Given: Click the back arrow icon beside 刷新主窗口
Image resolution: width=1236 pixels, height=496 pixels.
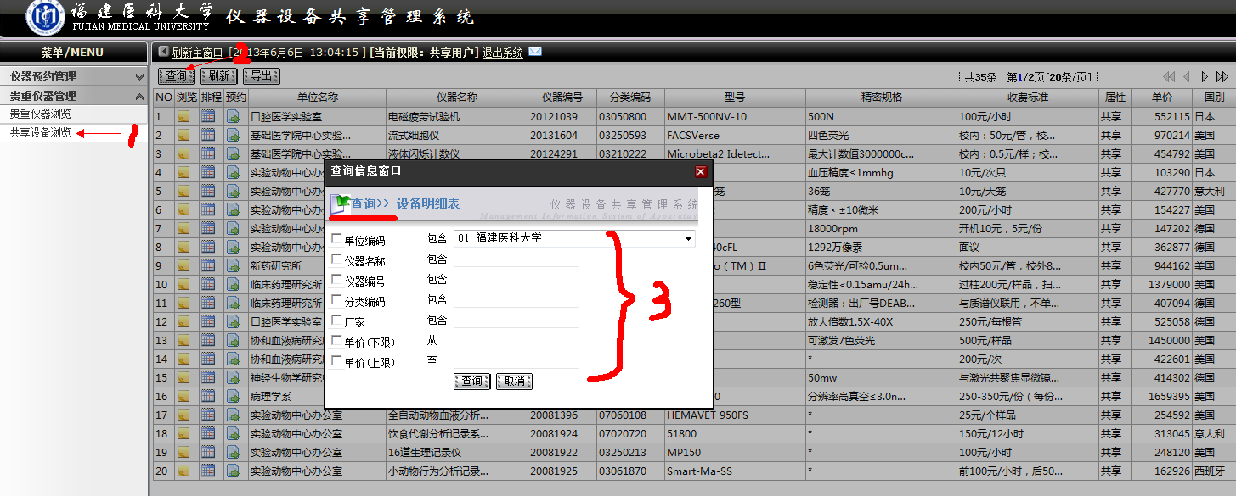Looking at the screenshot, I should pyautogui.click(x=164, y=53).
